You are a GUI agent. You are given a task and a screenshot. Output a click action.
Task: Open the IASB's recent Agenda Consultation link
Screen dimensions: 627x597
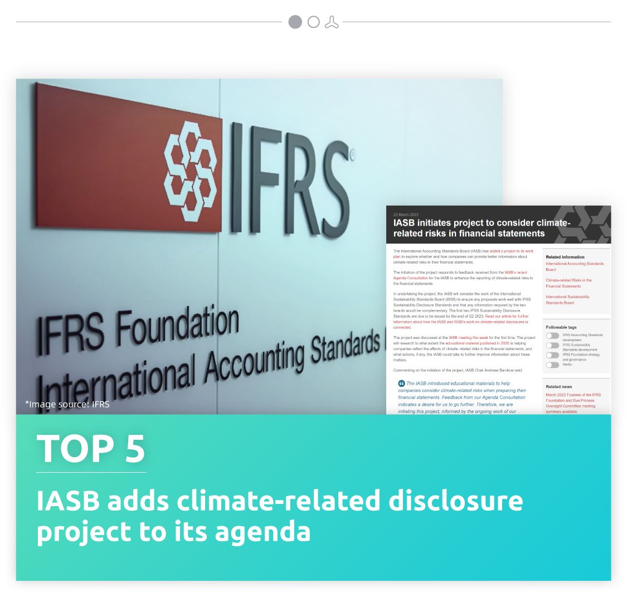pos(516,273)
